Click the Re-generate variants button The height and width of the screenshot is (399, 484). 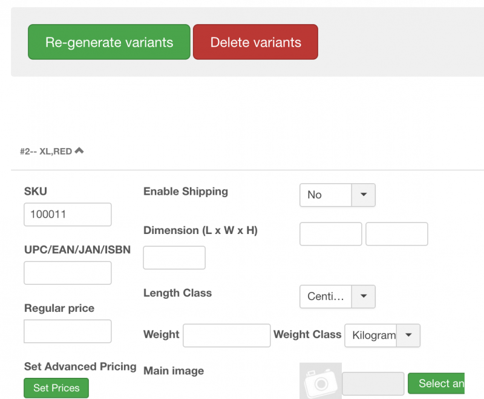(109, 42)
